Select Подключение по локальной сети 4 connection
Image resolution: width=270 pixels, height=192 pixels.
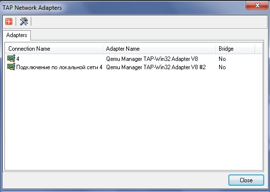click(x=59, y=67)
